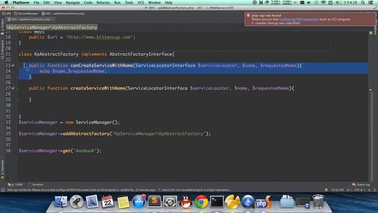This screenshot has height=213, width=378.
Task: Open System Preferences gear icon in the Dock
Action: click(170, 202)
